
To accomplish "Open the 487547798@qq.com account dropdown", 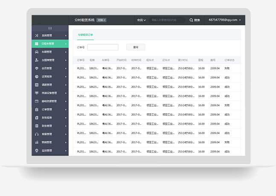I will coord(225,20).
